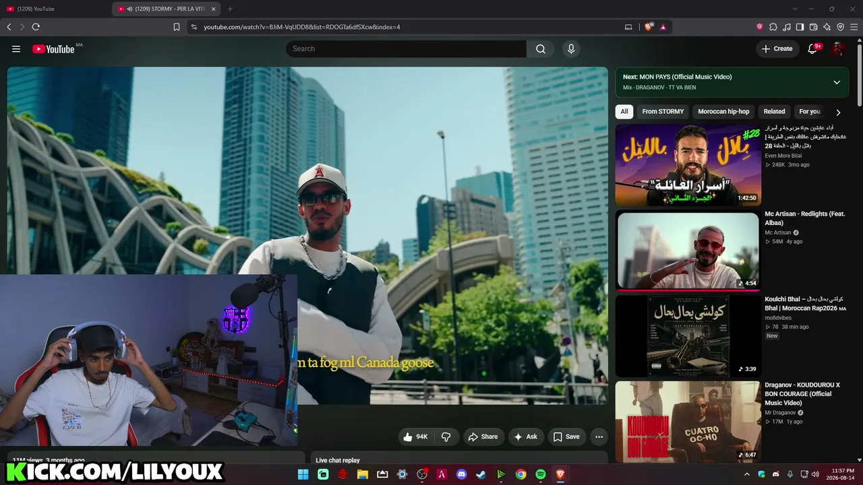863x485 pixels.
Task: Click the Ask button
Action: point(526,437)
